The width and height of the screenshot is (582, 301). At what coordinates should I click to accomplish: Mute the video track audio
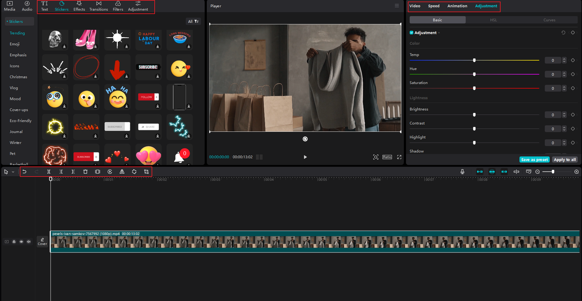tap(28, 242)
